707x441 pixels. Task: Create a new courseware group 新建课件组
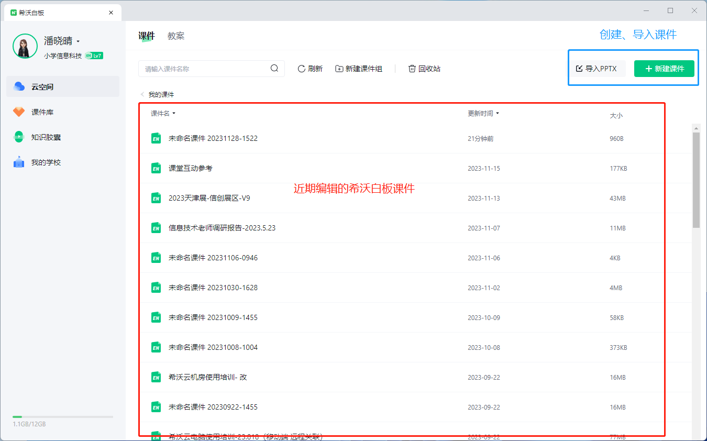359,69
